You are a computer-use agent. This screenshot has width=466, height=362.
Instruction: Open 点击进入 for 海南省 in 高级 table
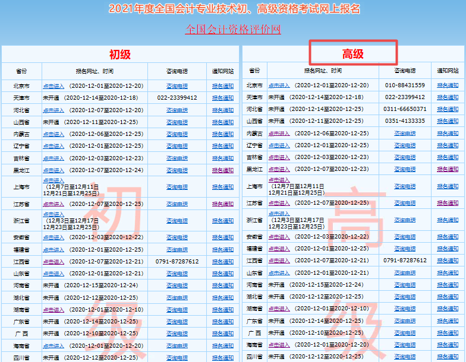point(279,345)
